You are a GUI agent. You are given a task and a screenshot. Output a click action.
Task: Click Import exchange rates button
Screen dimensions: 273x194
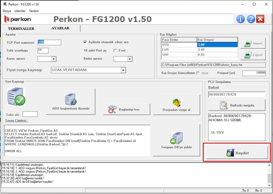click(x=253, y=43)
